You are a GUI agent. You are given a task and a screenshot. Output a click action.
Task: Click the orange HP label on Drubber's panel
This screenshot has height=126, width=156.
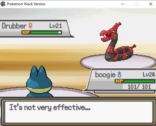click(x=26, y=32)
